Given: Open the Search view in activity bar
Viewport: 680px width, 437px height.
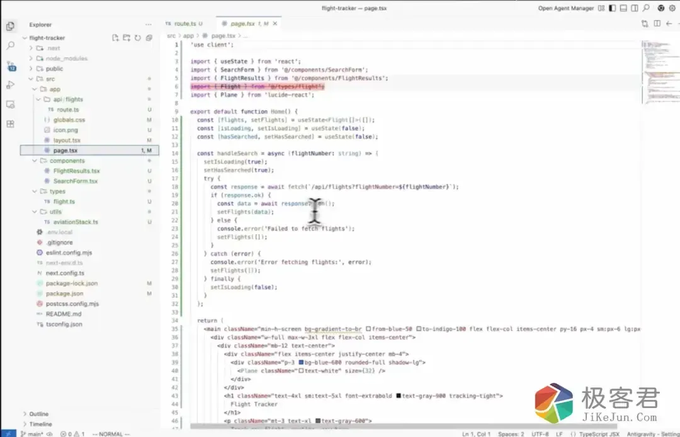Looking at the screenshot, I should click(x=10, y=46).
